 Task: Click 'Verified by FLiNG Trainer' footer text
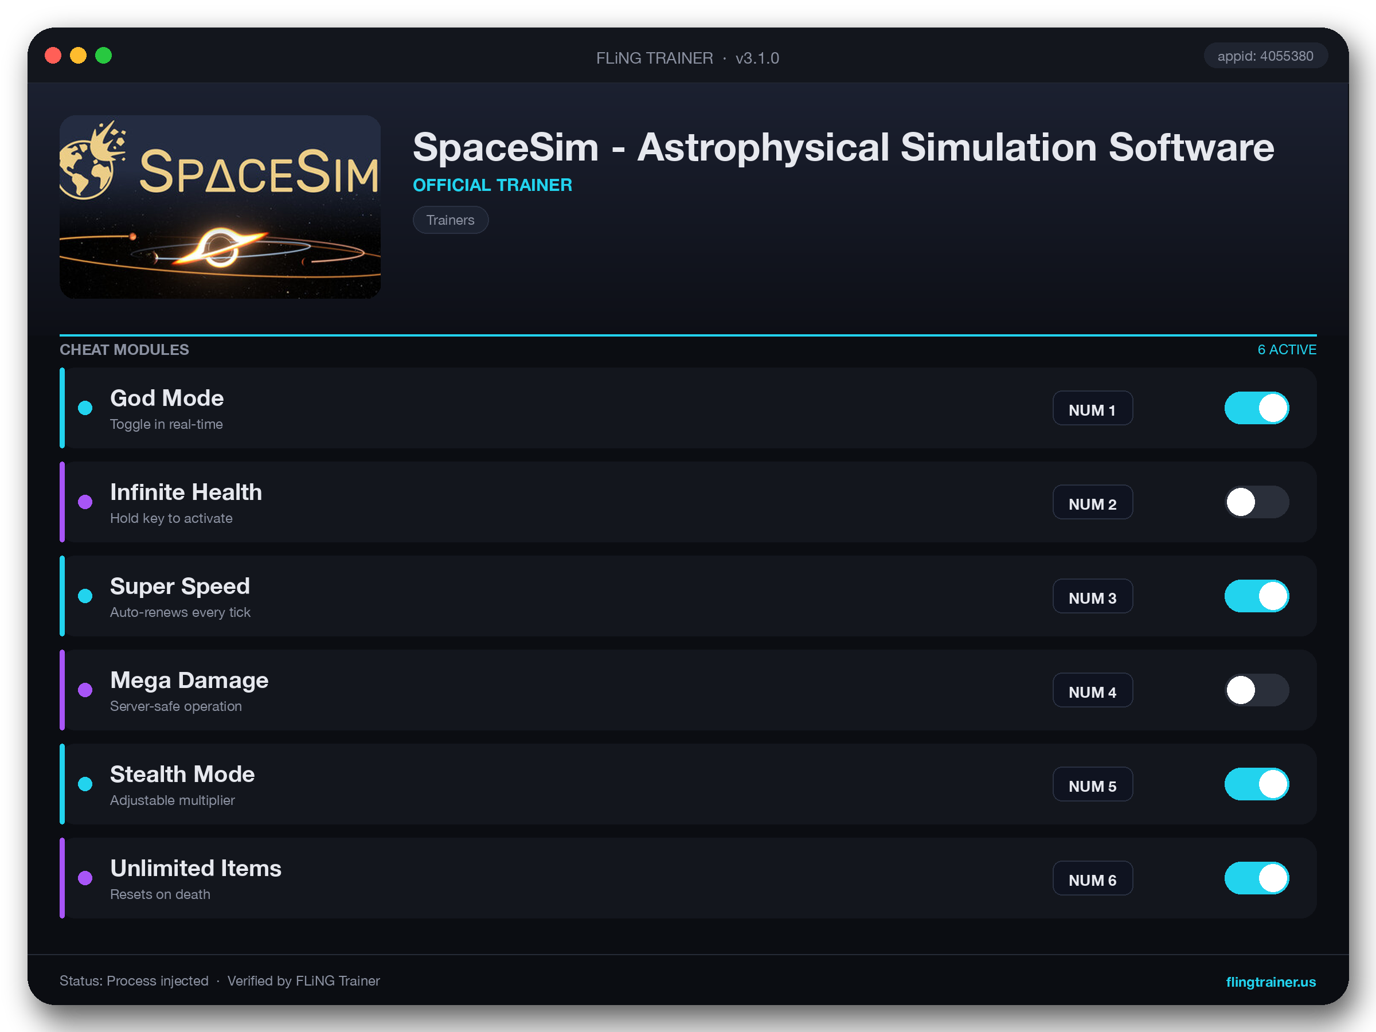[x=303, y=981]
